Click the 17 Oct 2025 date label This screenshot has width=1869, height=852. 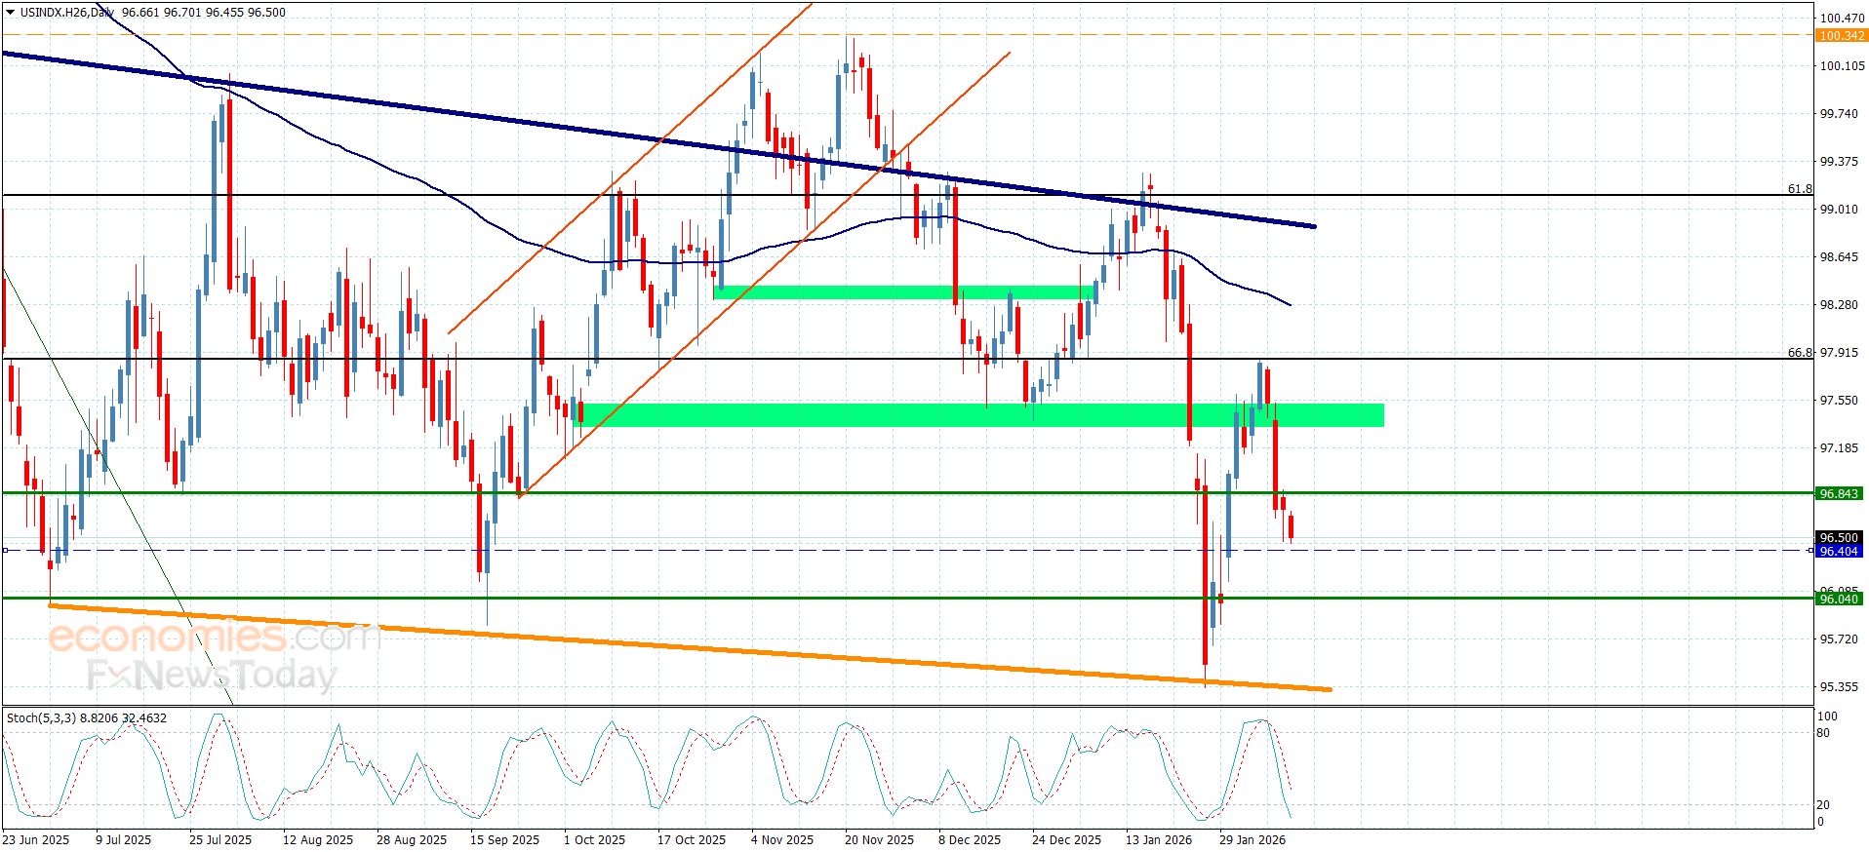692,840
